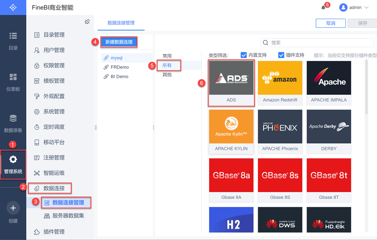Click the 移动平台 device icon
This screenshot has height=240, width=377.
(37, 143)
